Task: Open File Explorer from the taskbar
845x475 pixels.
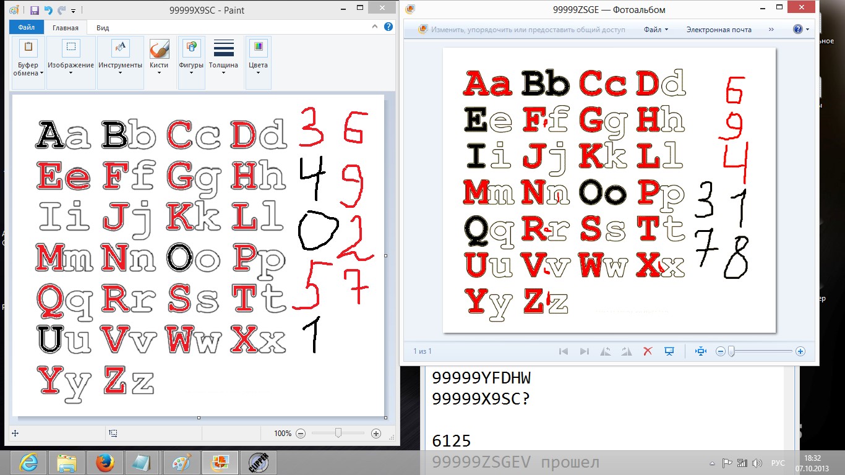Action: [67, 463]
